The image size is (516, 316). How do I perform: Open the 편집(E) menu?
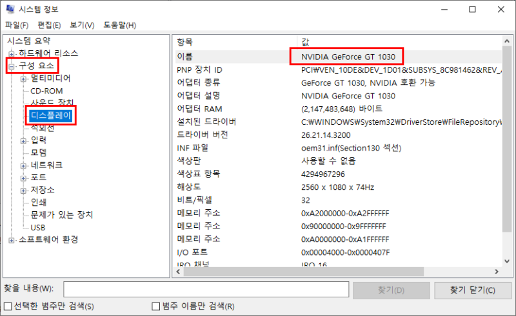pos(49,25)
